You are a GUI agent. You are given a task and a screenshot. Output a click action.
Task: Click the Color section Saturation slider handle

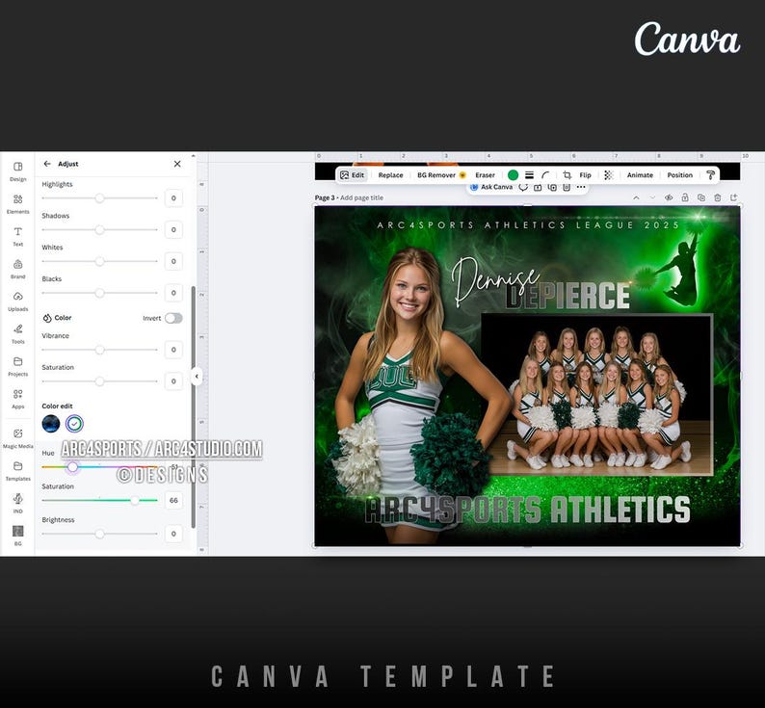99,381
